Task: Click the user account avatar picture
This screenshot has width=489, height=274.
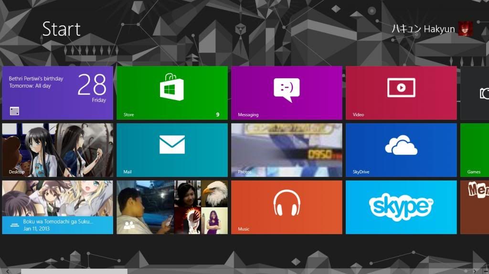Action: 465,29
